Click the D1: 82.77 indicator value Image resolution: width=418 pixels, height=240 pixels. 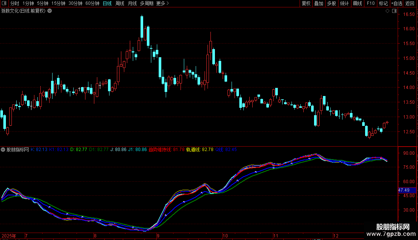[x=99, y=150]
